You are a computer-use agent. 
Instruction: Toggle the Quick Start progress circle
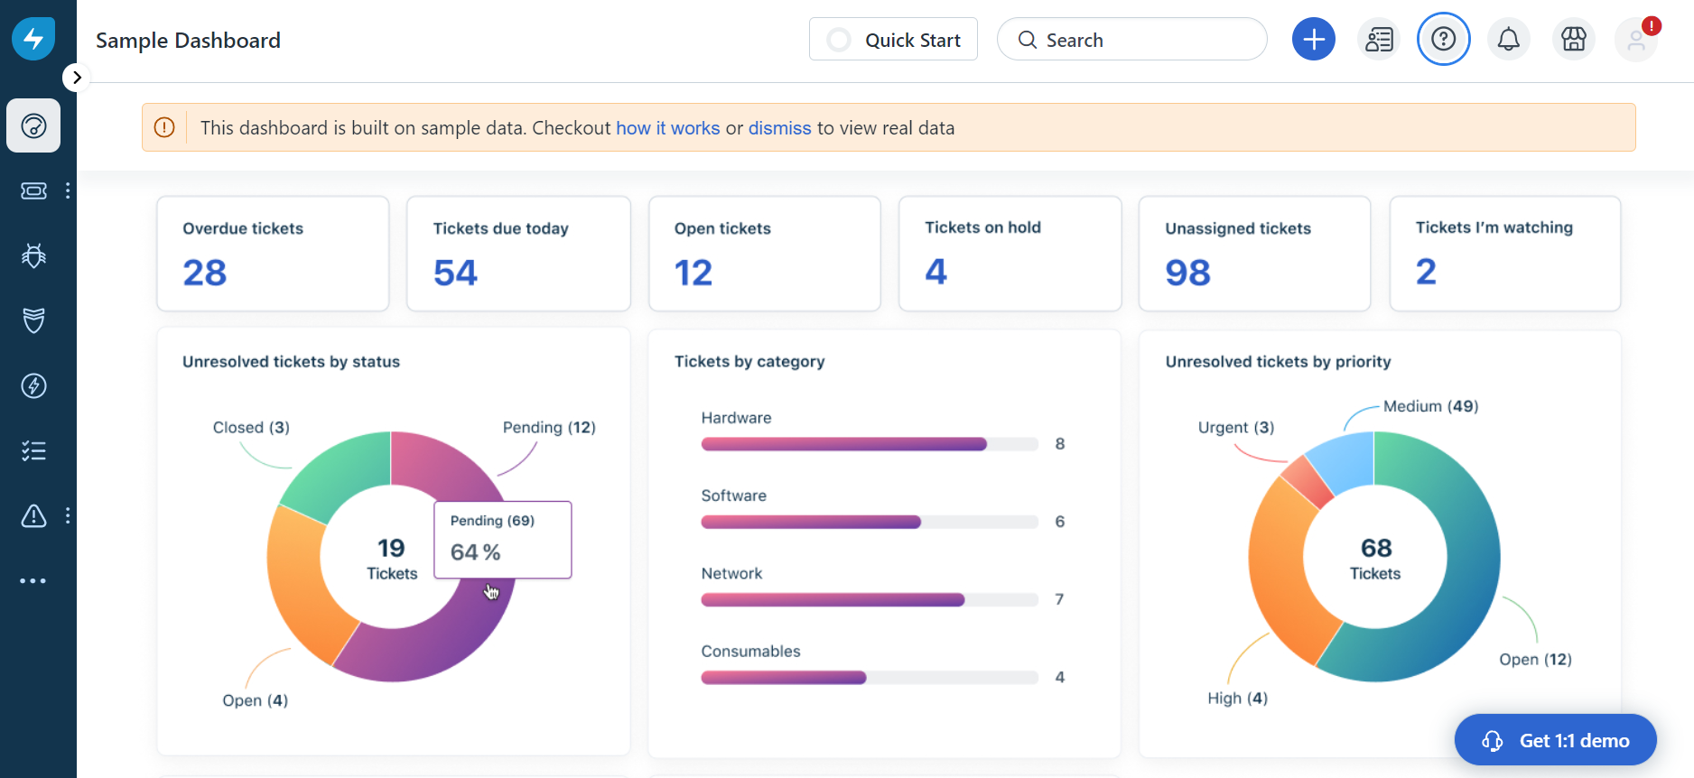839,40
